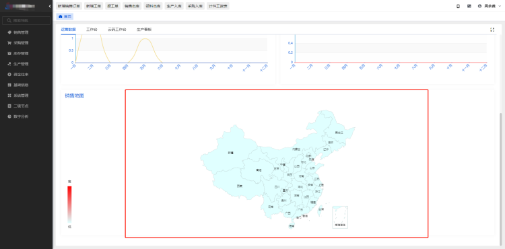Click the home icon on the 首页 tab
The image size is (505, 249).
pos(60,16)
